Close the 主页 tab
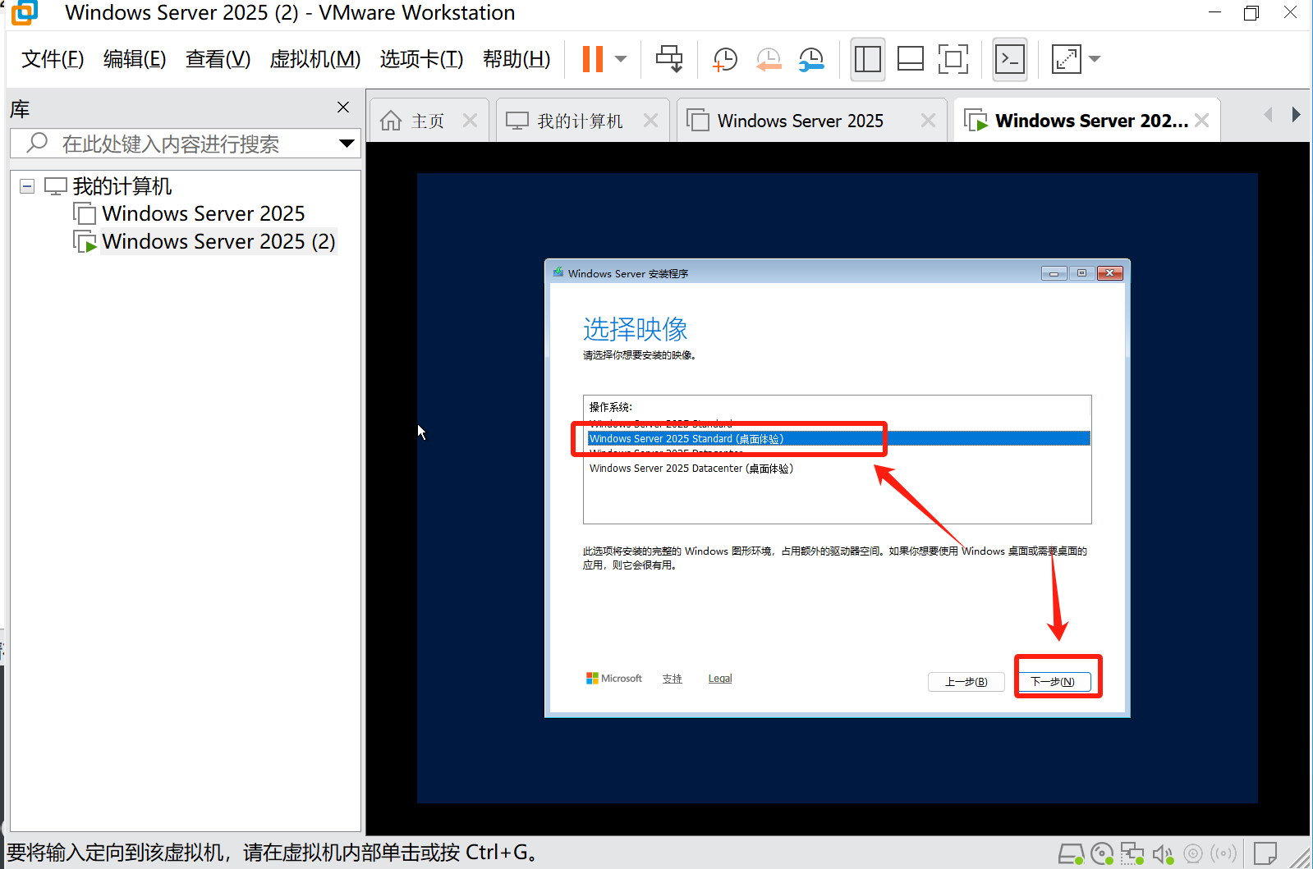 click(470, 121)
